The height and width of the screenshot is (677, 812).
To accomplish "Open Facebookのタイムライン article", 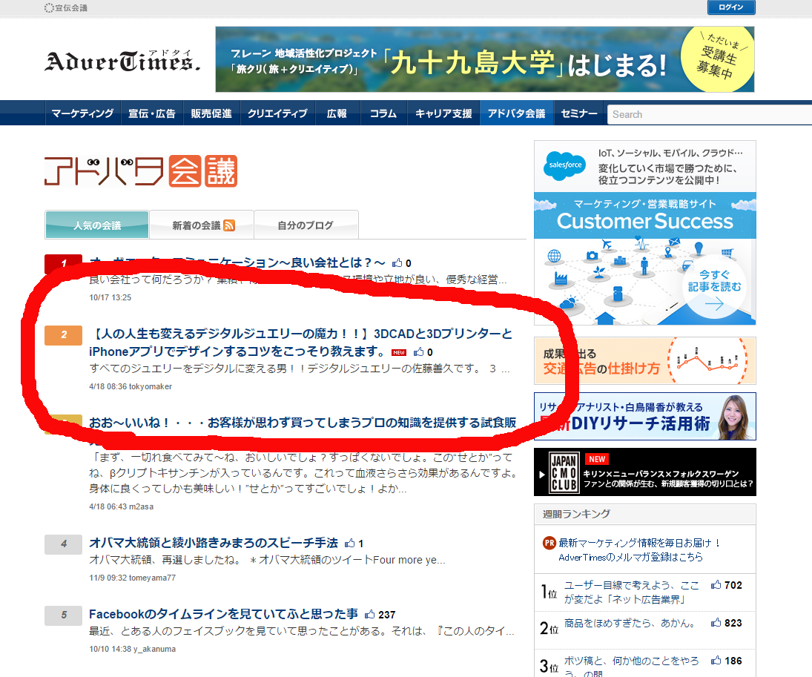I will [x=223, y=614].
